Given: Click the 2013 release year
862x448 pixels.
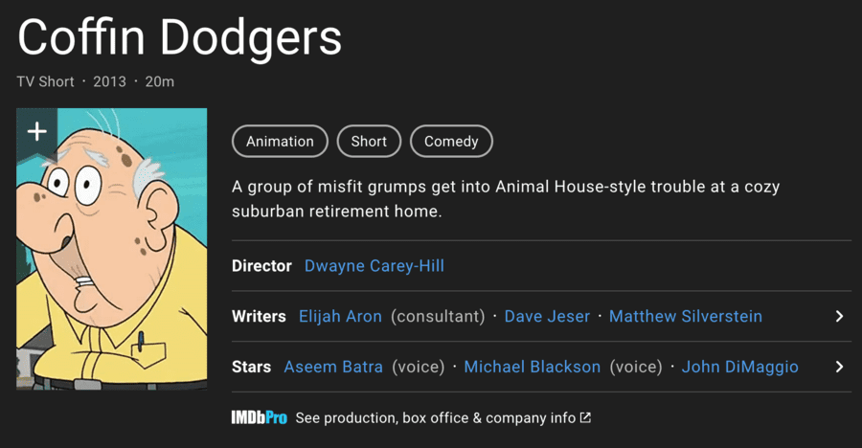Looking at the screenshot, I should point(109,81).
